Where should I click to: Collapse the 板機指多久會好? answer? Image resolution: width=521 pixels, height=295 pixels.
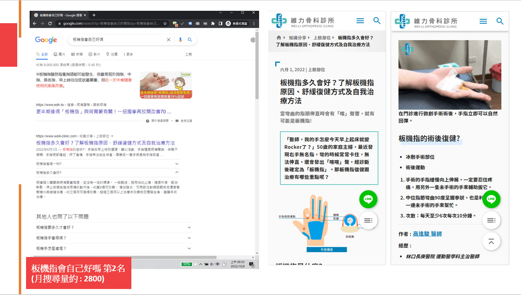click(107, 173)
